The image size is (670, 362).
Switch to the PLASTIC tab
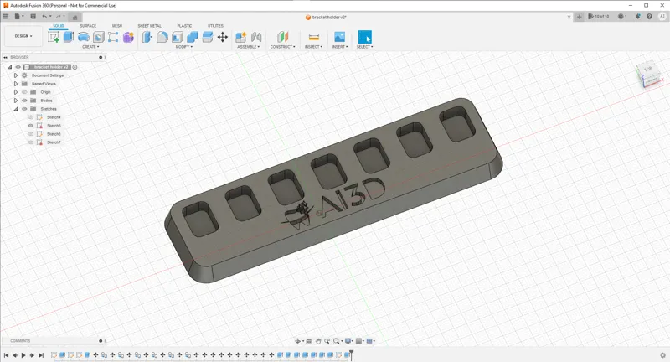tap(184, 26)
